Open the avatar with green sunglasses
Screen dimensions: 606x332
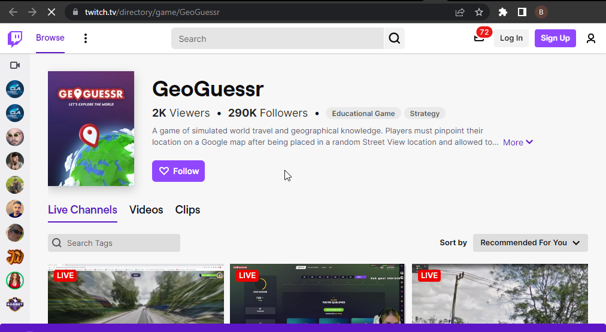[15, 137]
